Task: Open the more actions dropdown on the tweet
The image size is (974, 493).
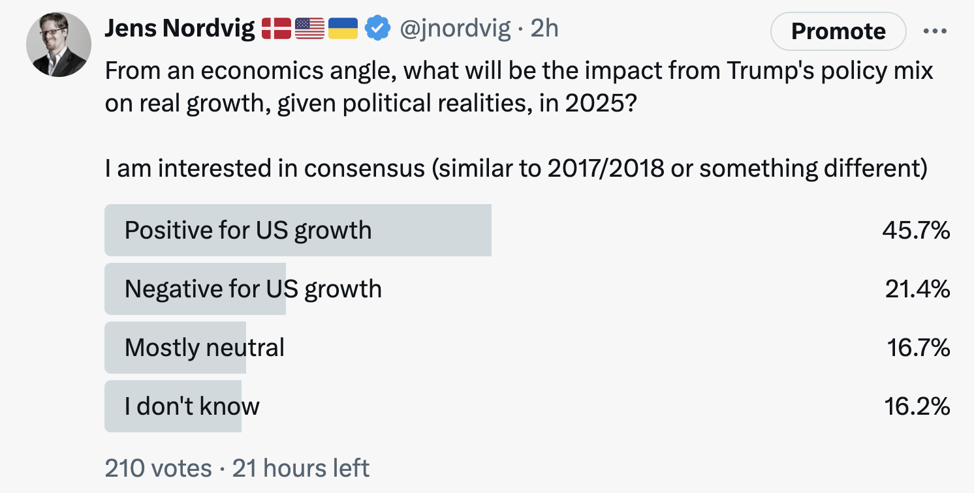Action: [936, 31]
